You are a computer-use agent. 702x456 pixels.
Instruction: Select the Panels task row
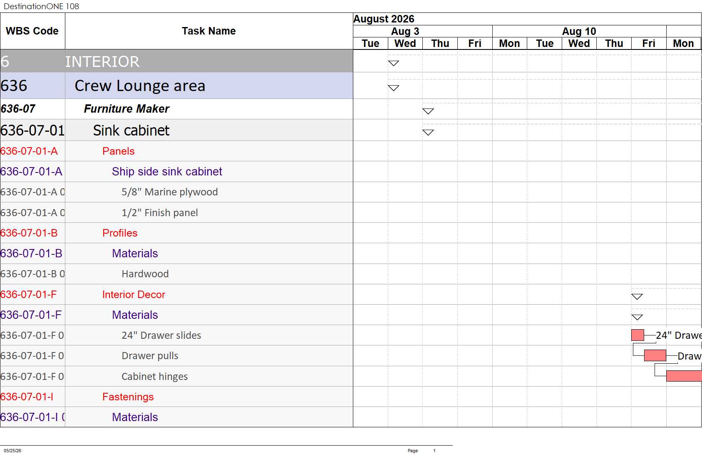click(176, 151)
